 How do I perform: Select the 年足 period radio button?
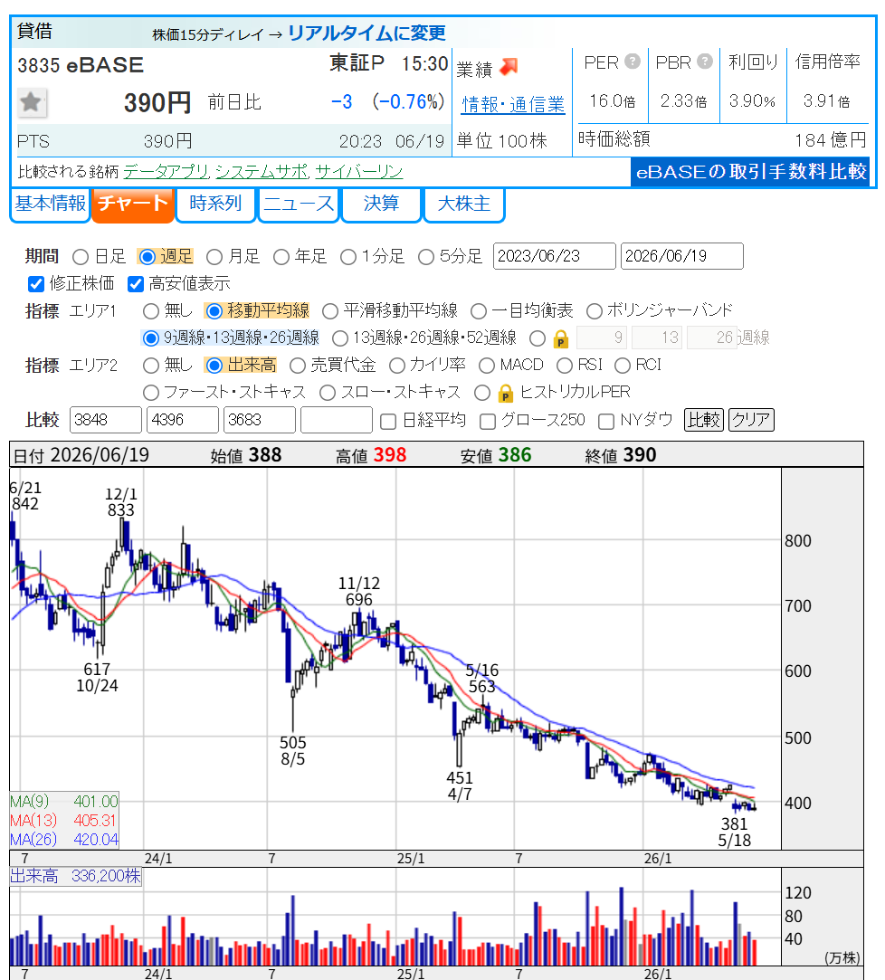tap(281, 257)
